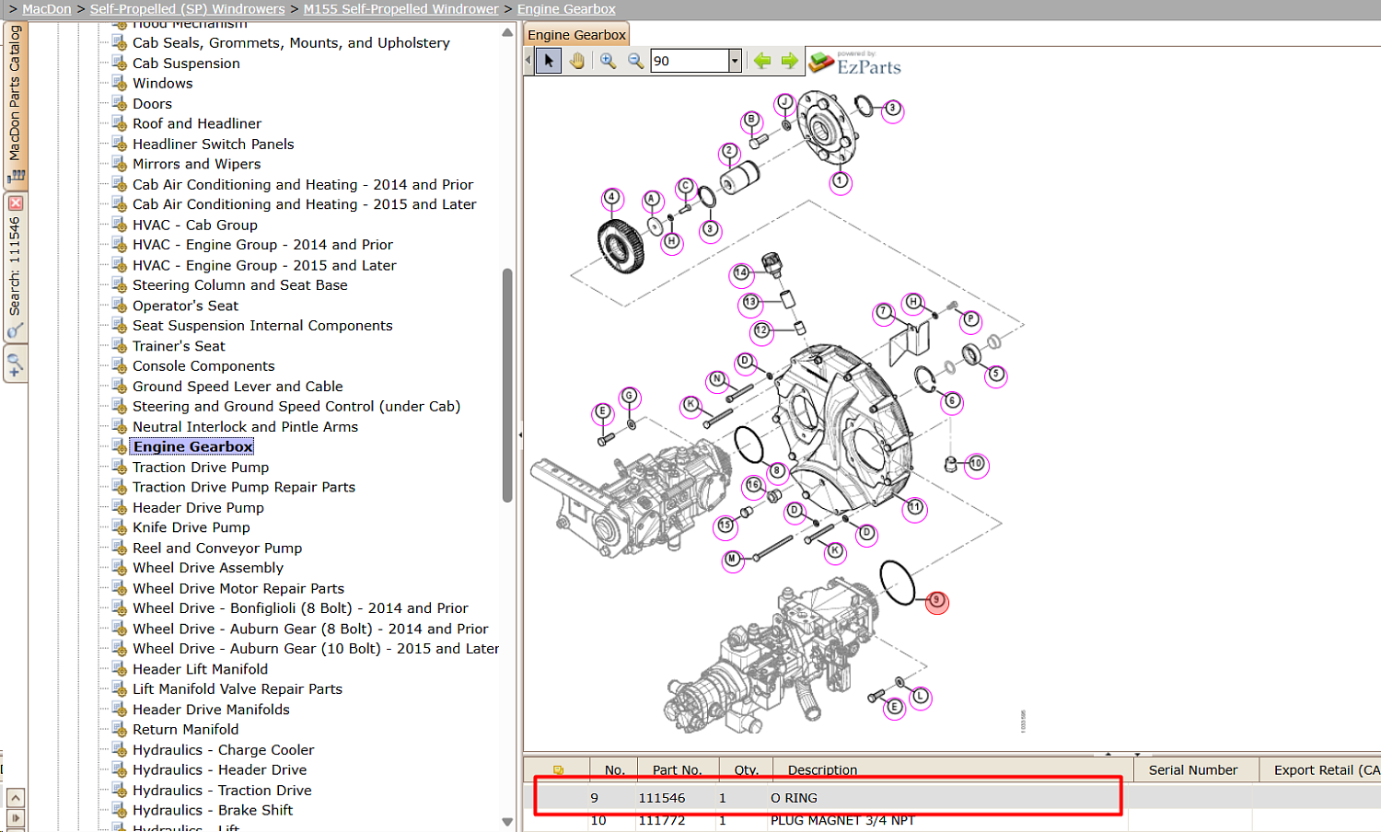Select Roof and Headliner in tree
1381x832 pixels.
197,124
